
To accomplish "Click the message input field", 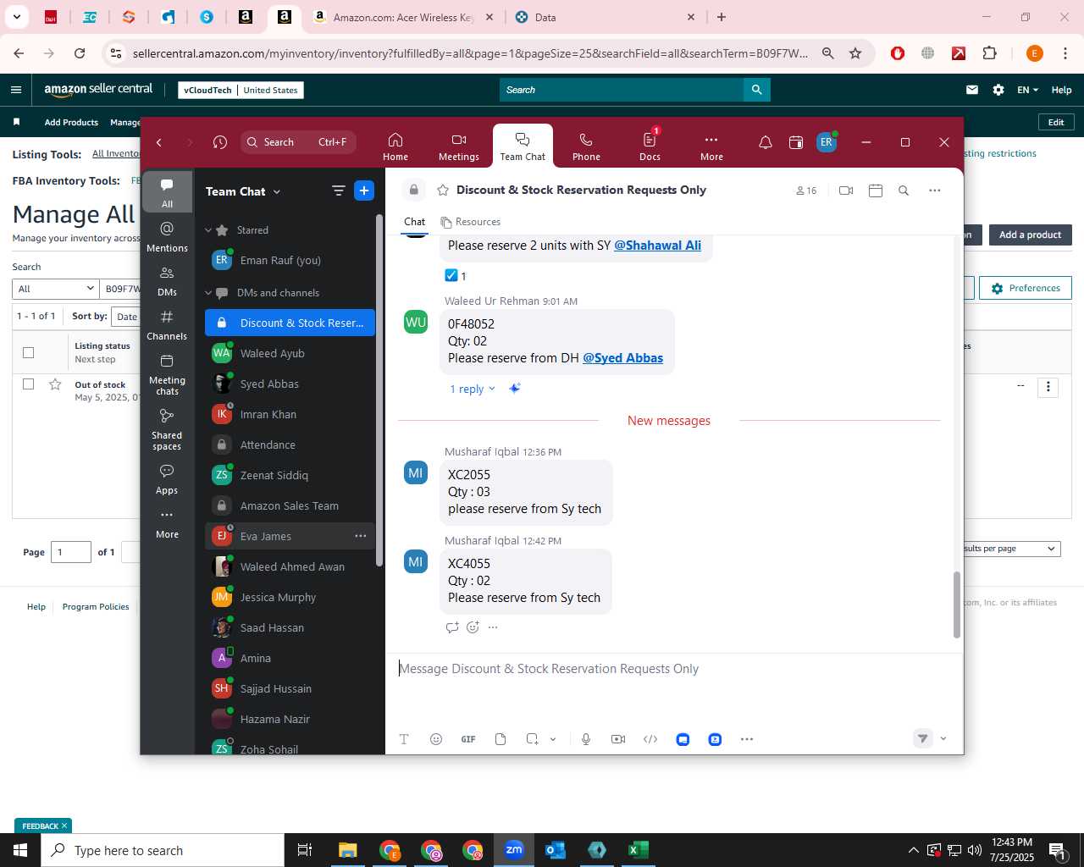I will point(673,669).
